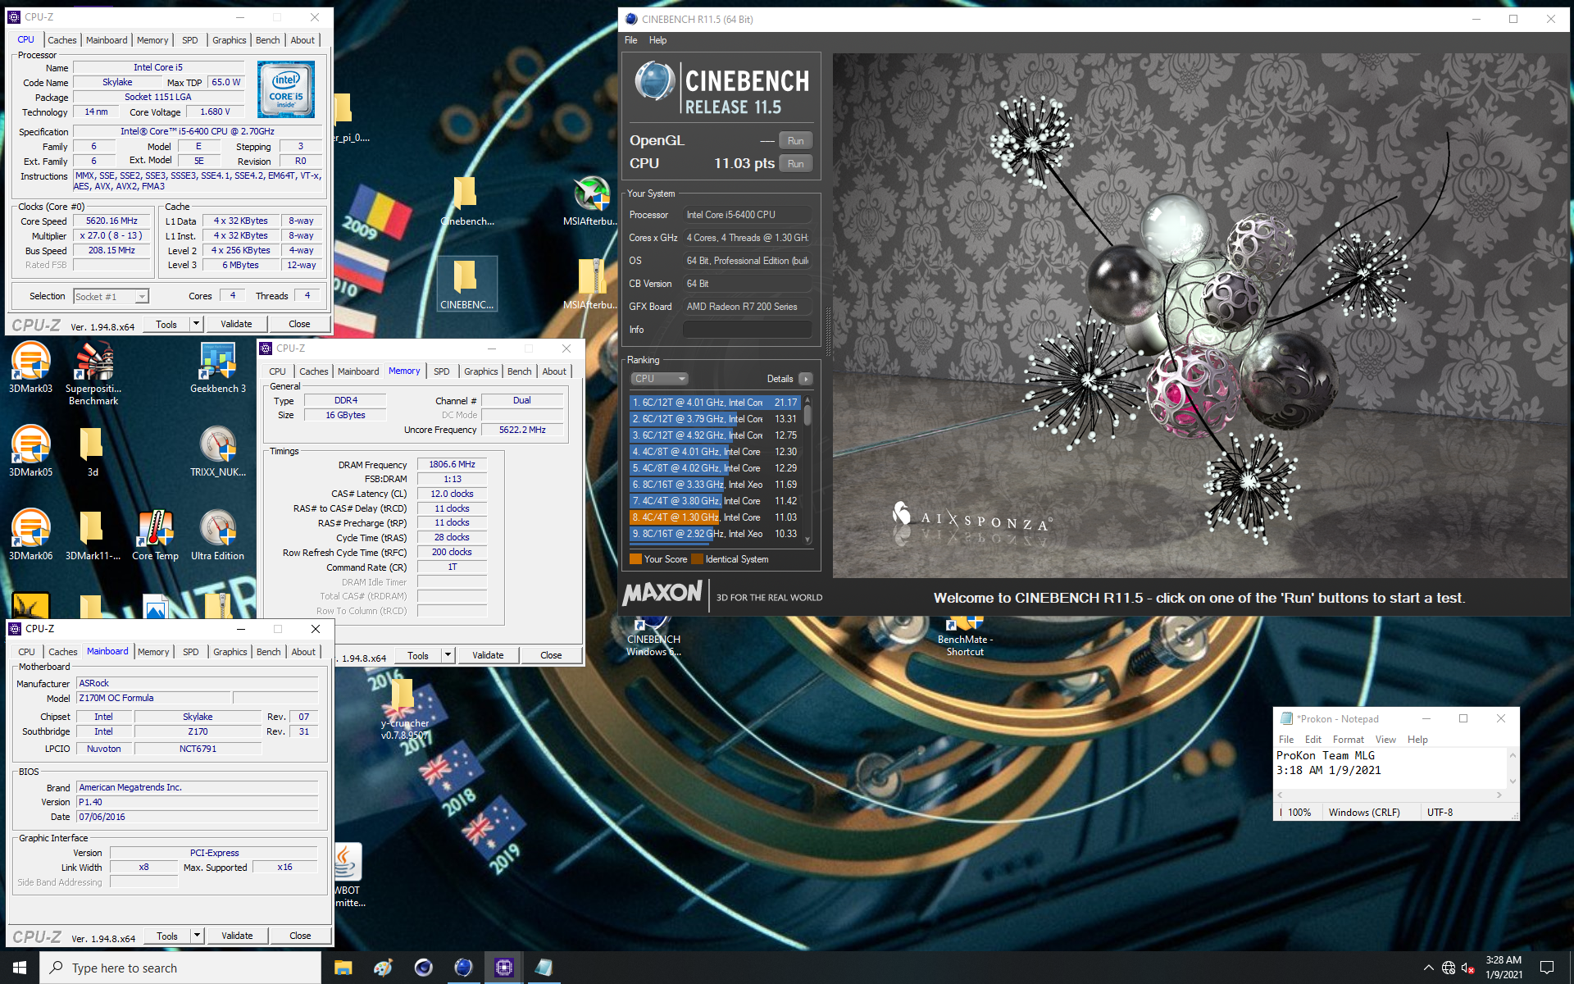Click the Notepad vertical scrollbar
This screenshot has height=984, width=1574.
[1513, 768]
